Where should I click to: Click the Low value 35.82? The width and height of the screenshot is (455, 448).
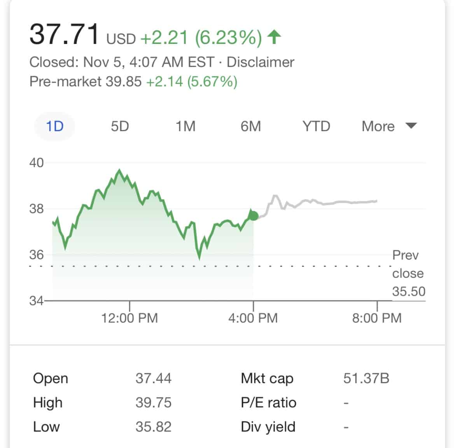[154, 427]
